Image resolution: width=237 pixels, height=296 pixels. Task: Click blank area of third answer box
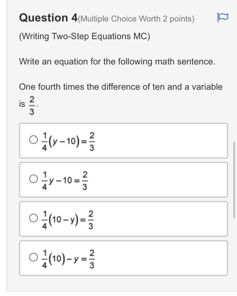click(x=161, y=219)
